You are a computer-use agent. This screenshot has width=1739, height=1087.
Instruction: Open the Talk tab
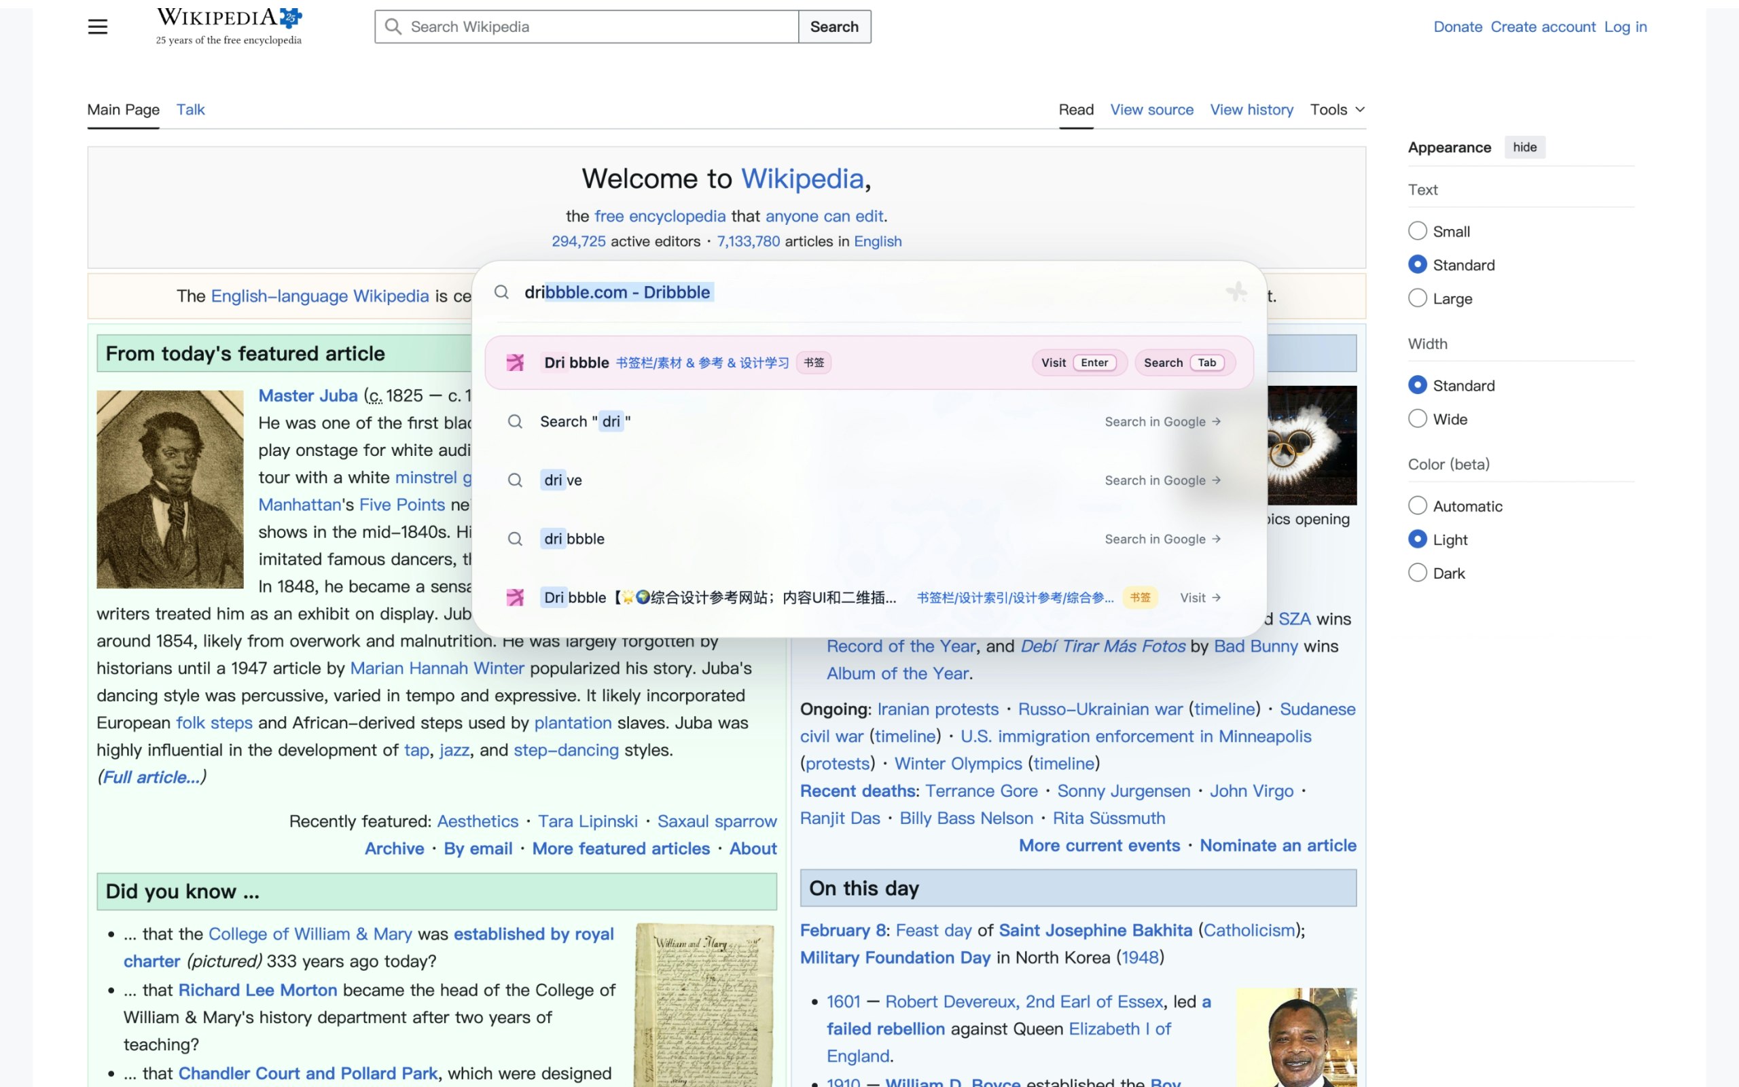[x=190, y=110]
